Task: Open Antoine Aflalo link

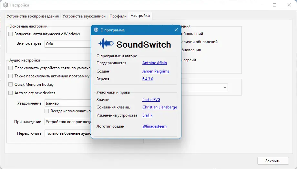Action: pyautogui.click(x=155, y=63)
